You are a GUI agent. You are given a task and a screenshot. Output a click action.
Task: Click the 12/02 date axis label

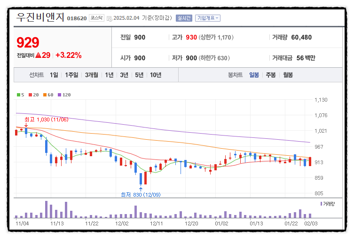point(122,223)
